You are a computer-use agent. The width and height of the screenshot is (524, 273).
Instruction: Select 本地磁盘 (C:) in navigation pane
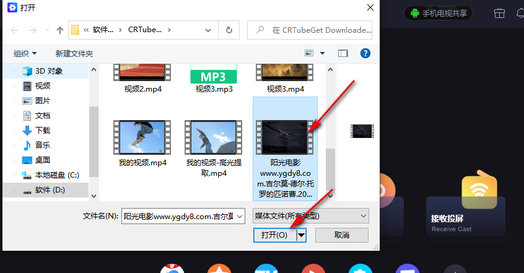(x=46, y=175)
